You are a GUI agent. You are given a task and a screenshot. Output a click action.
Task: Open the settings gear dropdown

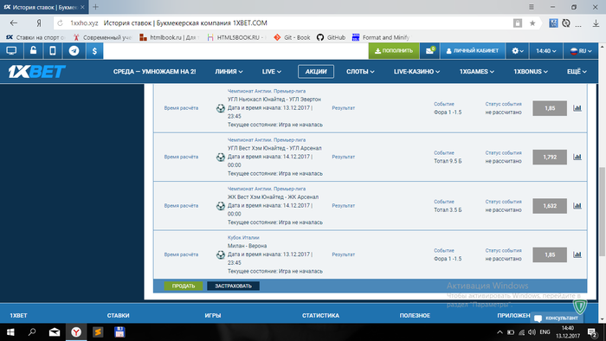click(518, 51)
